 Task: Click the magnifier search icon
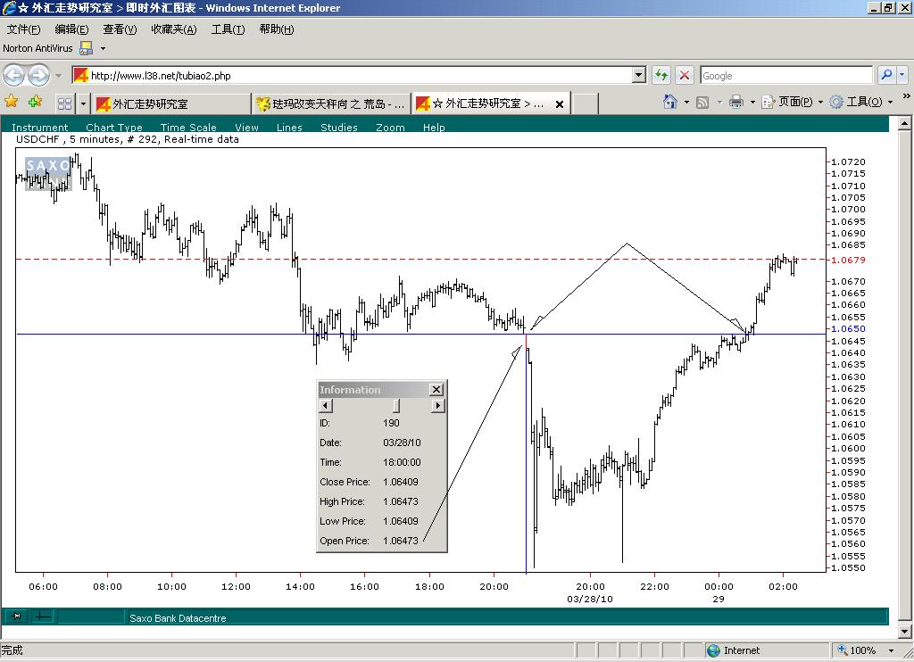pos(886,75)
